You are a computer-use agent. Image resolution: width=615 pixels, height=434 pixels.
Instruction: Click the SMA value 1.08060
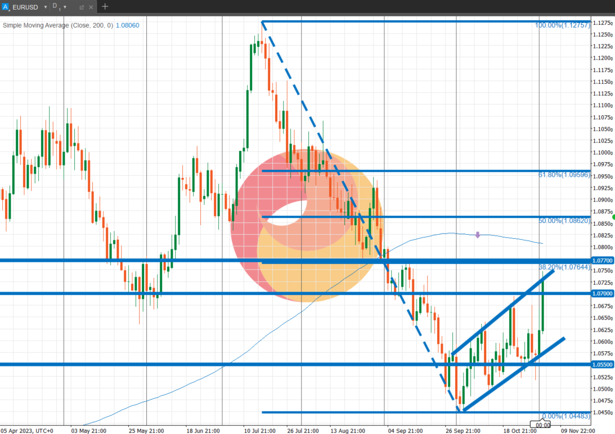[x=128, y=25]
